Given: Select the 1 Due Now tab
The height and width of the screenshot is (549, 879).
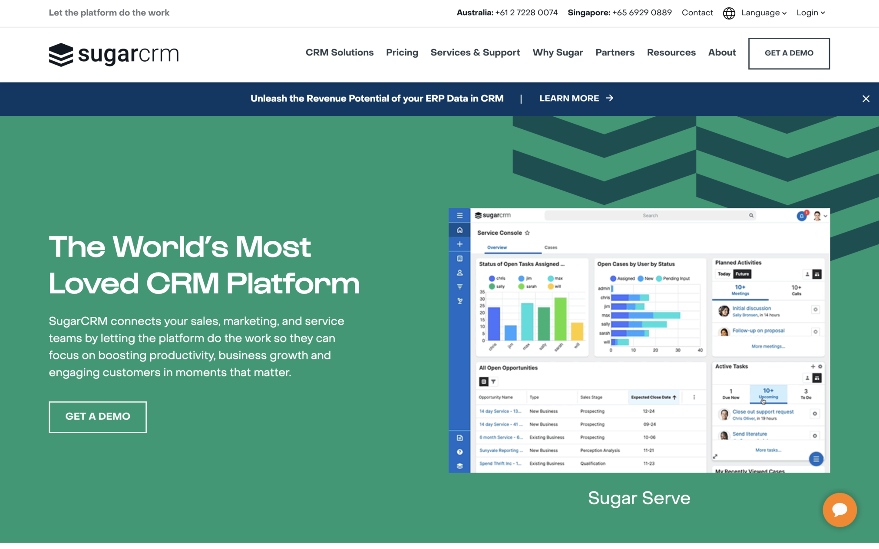Looking at the screenshot, I should tap(730, 394).
